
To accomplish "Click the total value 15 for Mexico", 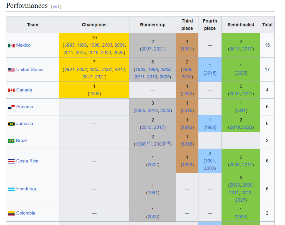I will pyautogui.click(x=267, y=45).
